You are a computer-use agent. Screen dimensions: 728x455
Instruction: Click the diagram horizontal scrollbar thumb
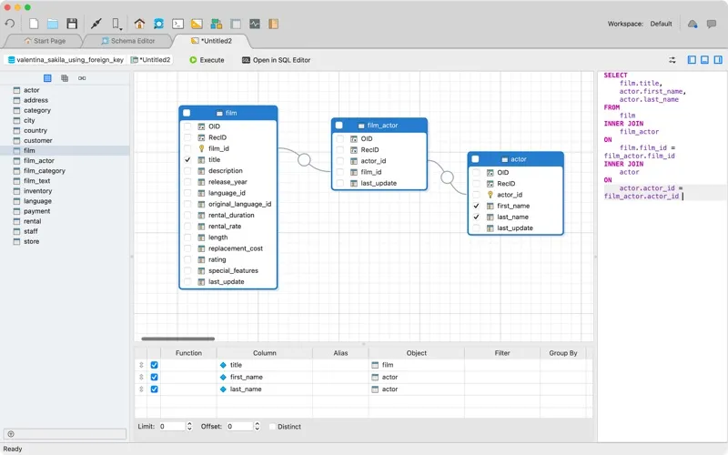click(177, 339)
